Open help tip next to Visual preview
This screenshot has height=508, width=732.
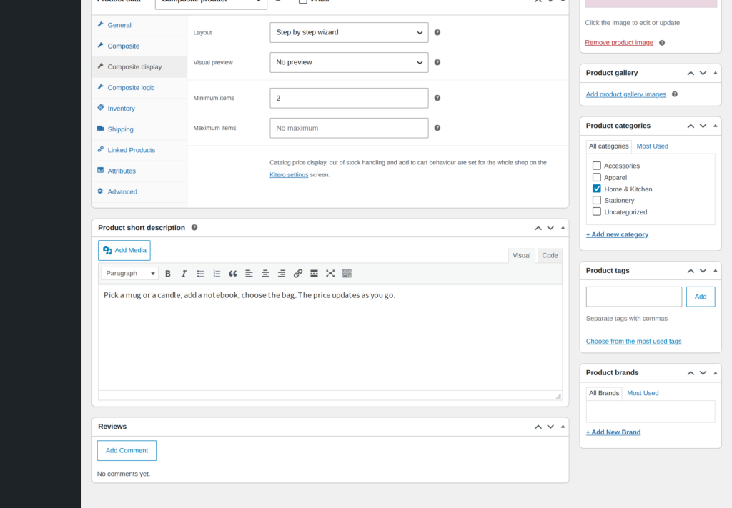coord(437,62)
